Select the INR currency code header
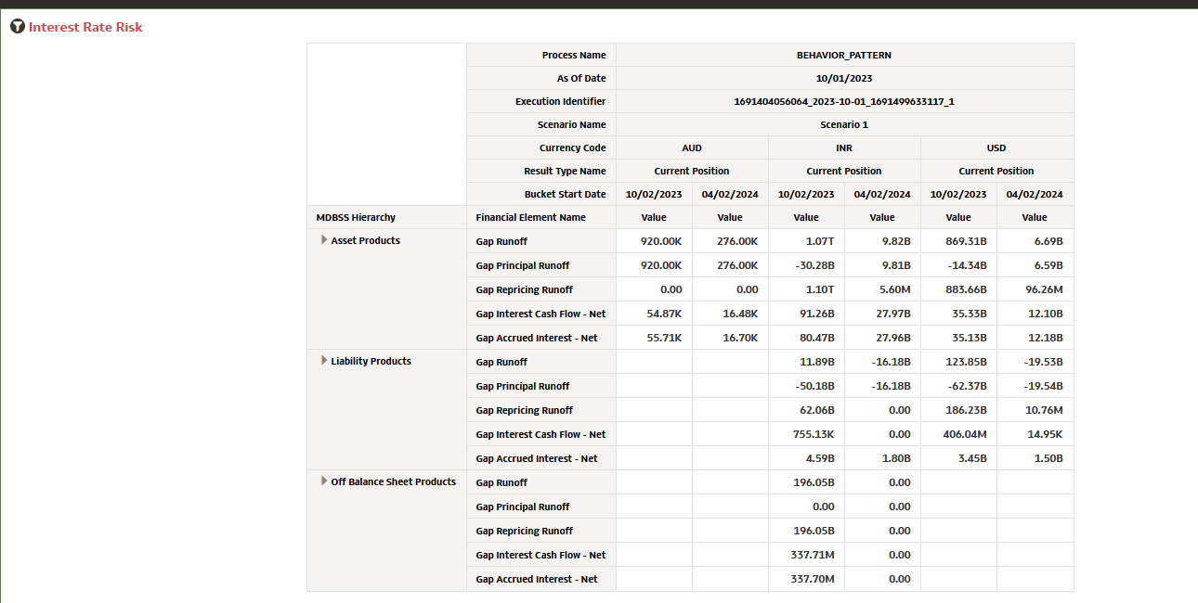The height and width of the screenshot is (603, 1198). coord(844,148)
